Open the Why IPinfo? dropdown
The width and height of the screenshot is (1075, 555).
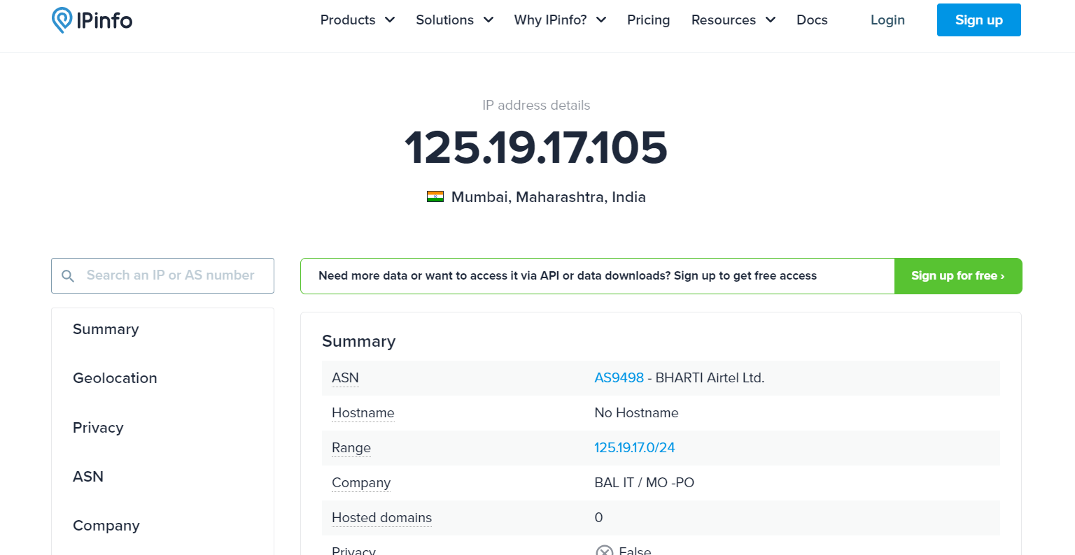(x=560, y=20)
